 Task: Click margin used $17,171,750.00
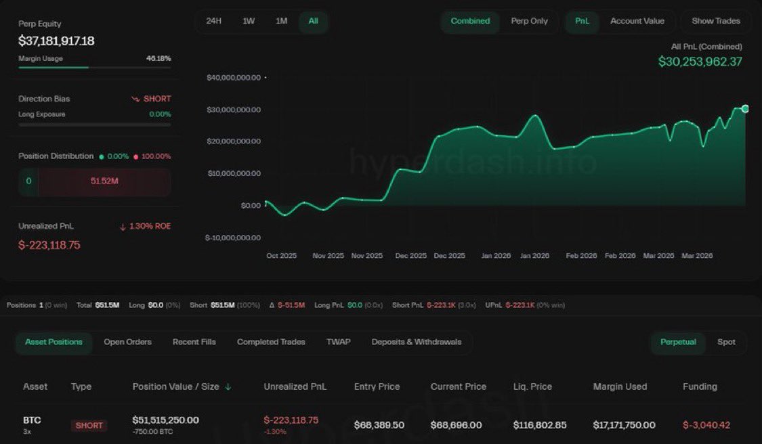624,425
